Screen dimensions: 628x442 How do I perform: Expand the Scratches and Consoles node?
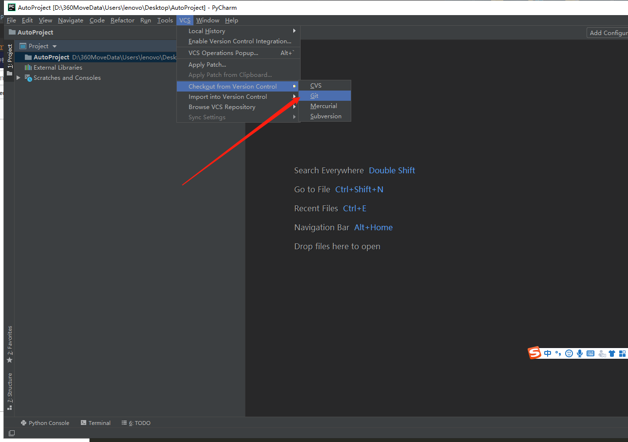[19, 77]
